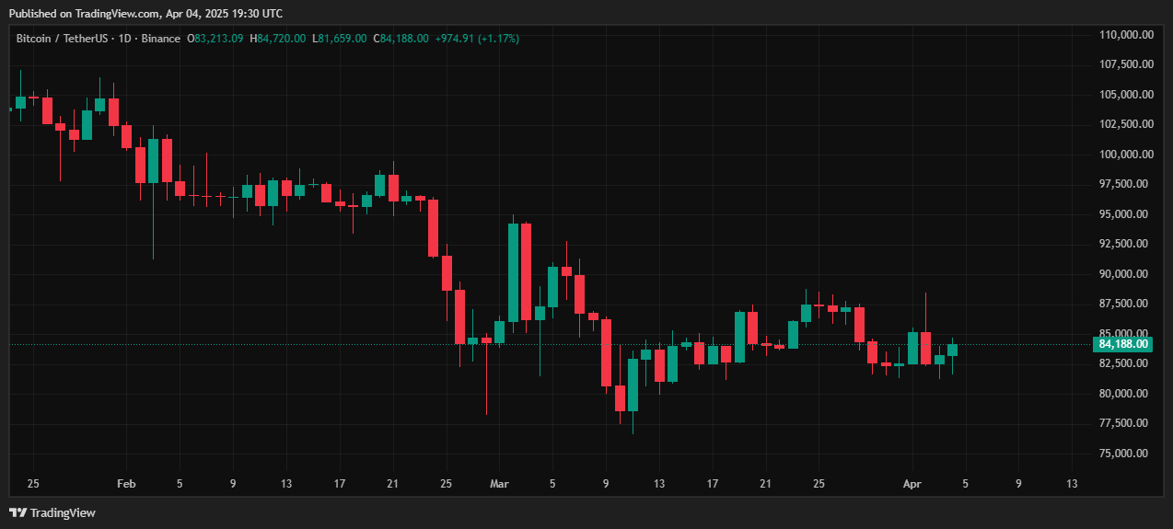Select the latest green candle at far right
The width and height of the screenshot is (1173, 529).
pos(952,350)
